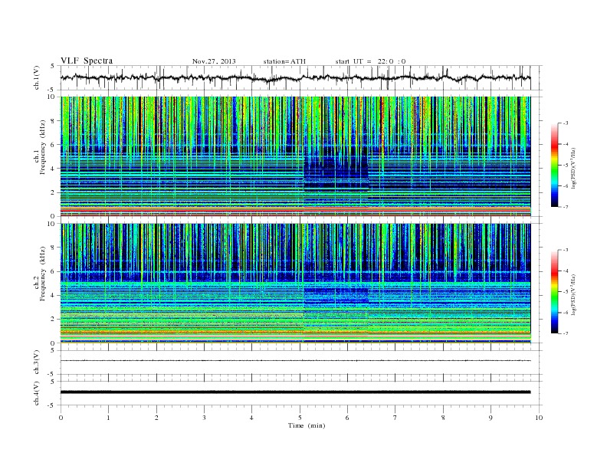Click the ch.3 flat waveform trace

pyautogui.click(x=296, y=361)
